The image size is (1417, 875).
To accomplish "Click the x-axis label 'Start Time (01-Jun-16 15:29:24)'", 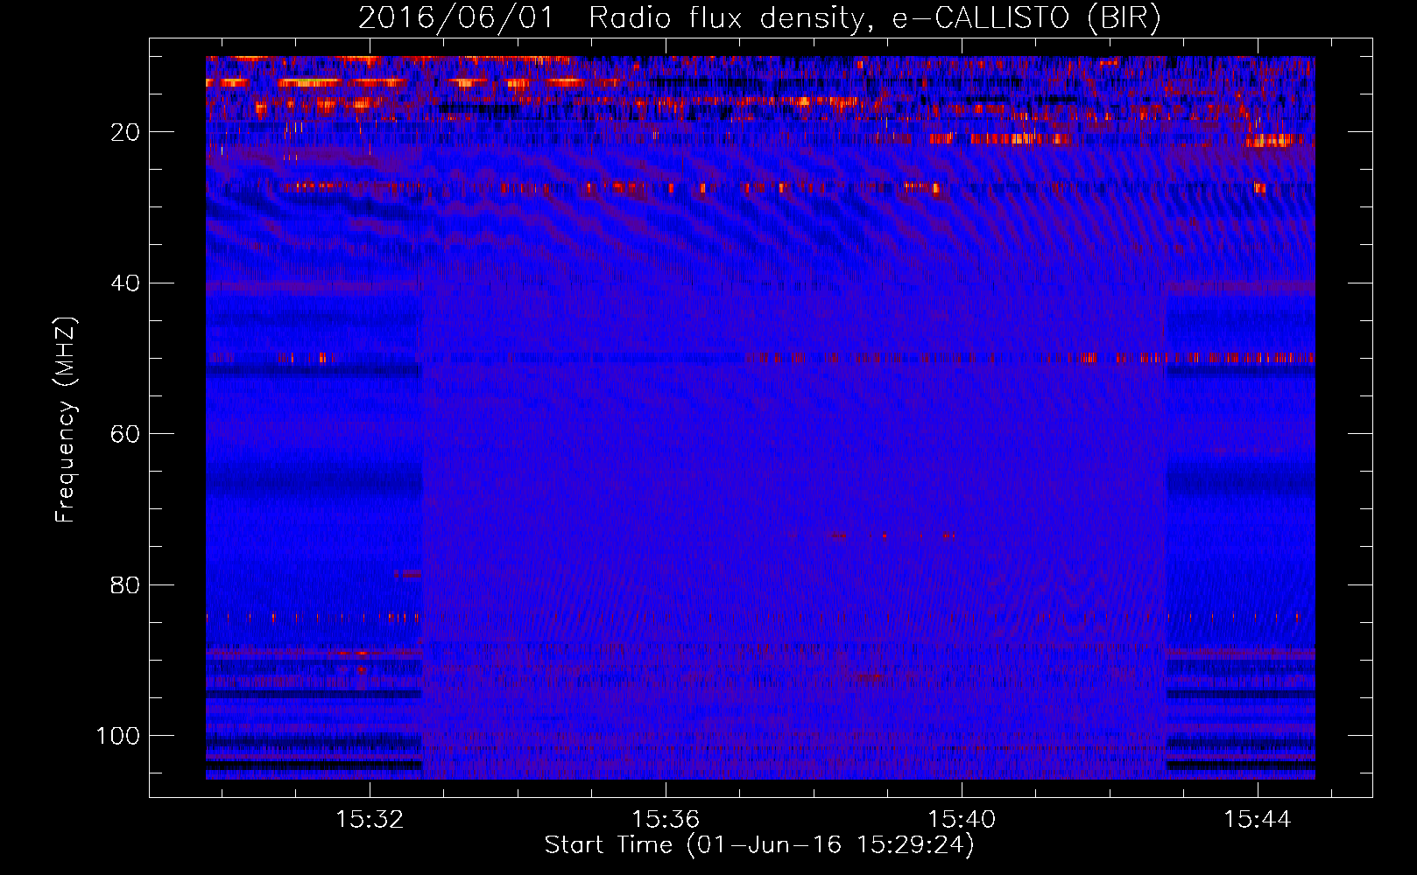I will tap(759, 845).
